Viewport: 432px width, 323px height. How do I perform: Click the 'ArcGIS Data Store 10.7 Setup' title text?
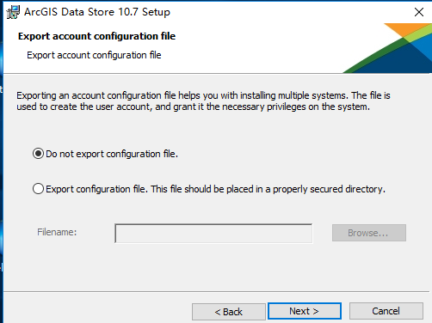point(97,12)
